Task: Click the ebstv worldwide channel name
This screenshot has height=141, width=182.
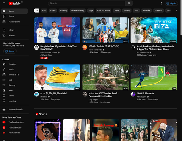Action: coord(95,50)
